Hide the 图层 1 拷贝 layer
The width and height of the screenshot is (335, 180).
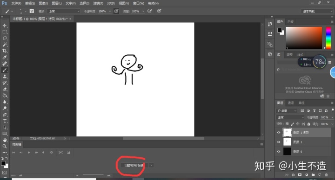pyautogui.click(x=279, y=133)
